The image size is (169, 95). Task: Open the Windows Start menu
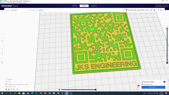2,93
